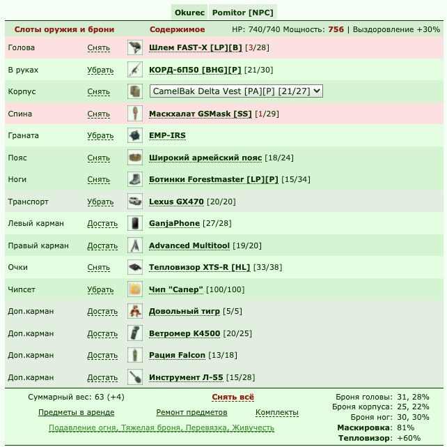Click the Мощность value 756

coord(336,29)
